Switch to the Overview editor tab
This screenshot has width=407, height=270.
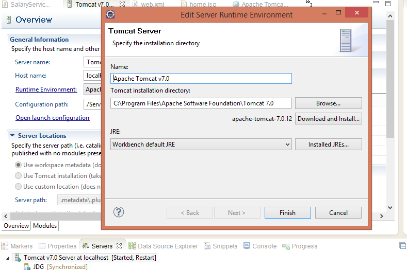click(16, 226)
